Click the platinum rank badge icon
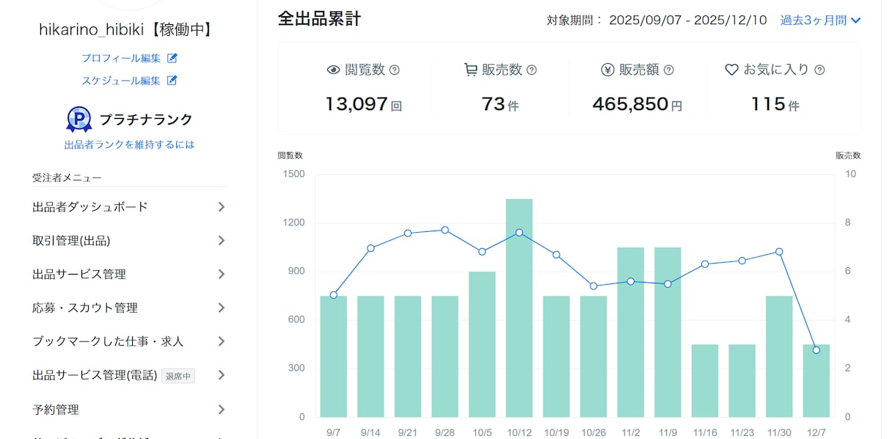 point(79,119)
